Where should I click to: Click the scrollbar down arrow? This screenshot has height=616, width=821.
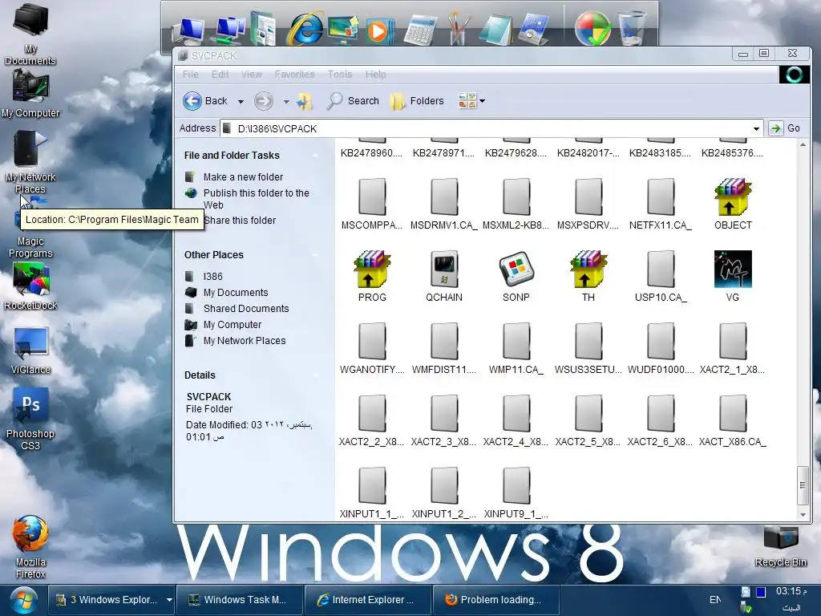pyautogui.click(x=803, y=515)
